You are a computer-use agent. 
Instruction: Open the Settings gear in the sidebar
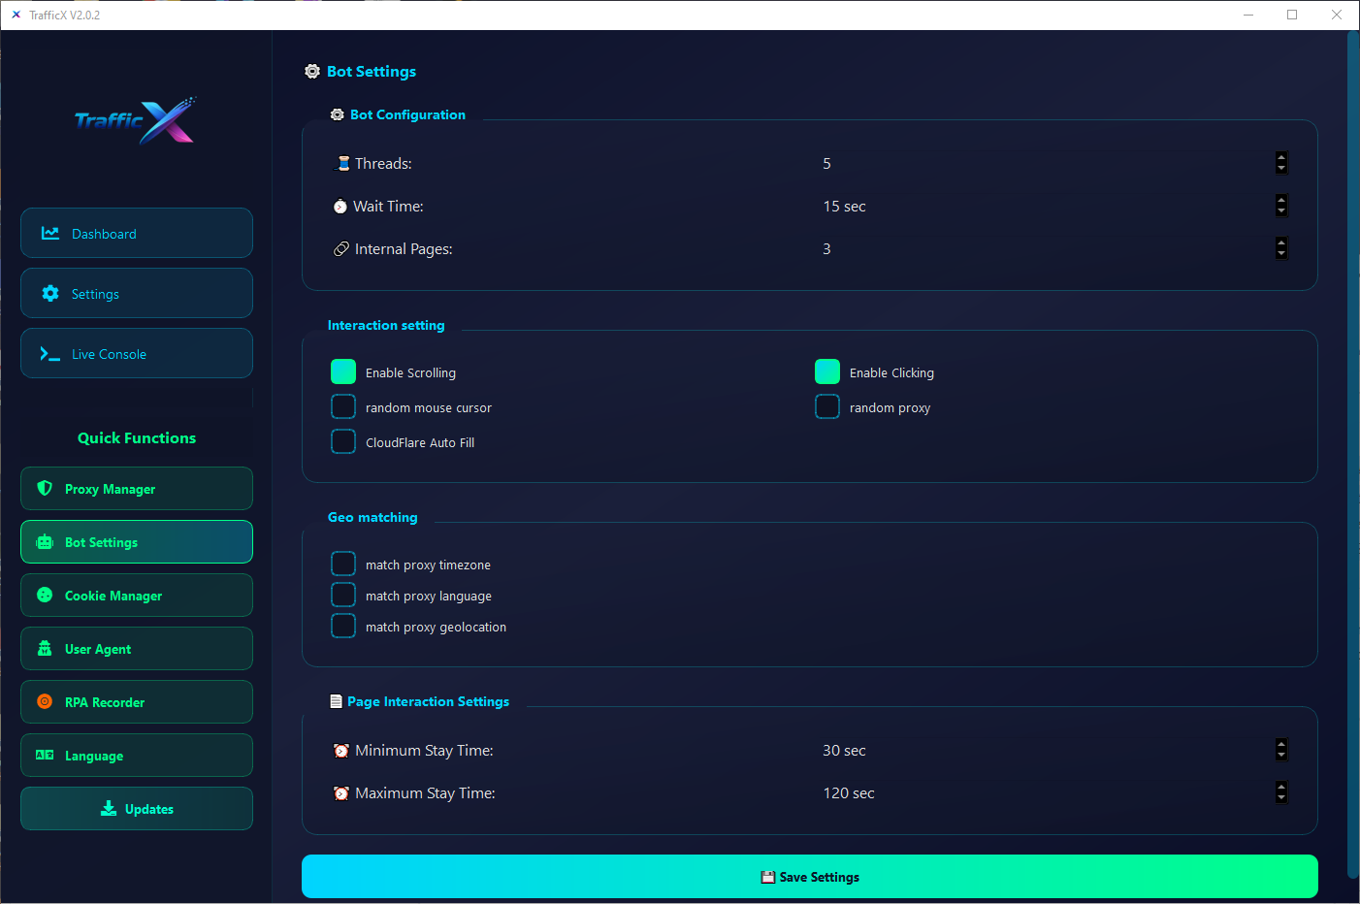click(50, 294)
